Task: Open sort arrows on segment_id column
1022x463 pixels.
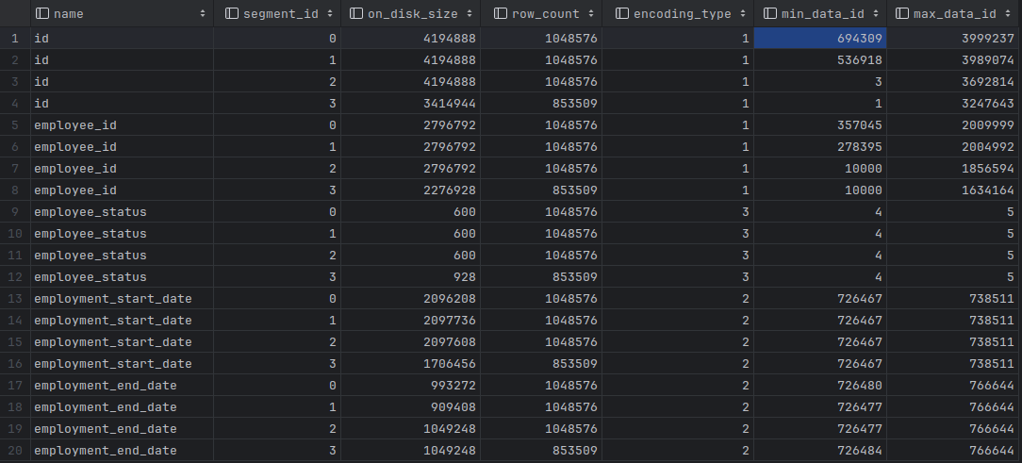Action: (330, 13)
